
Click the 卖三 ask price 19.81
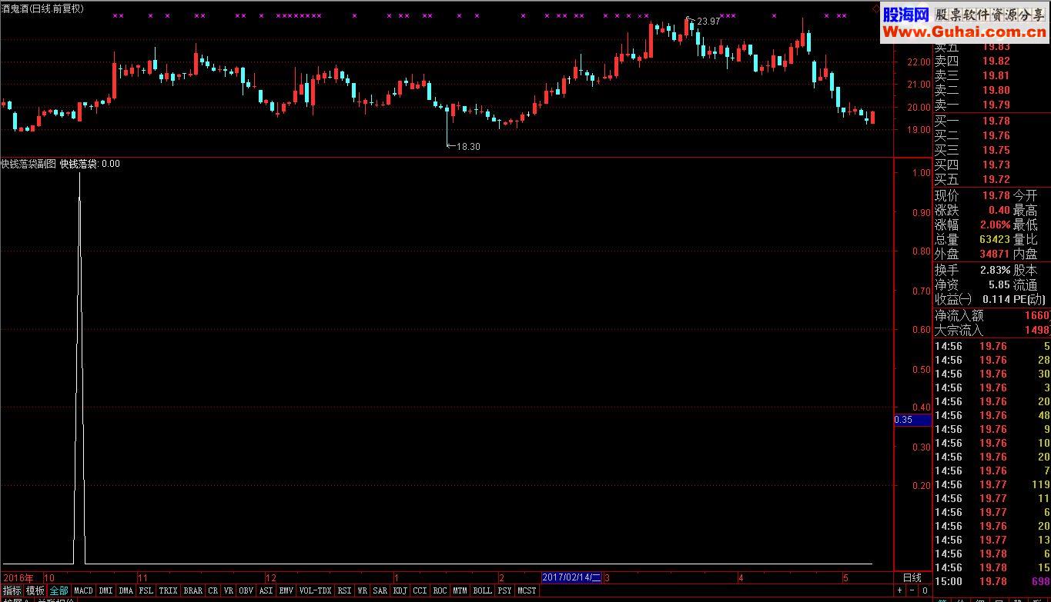tap(996, 75)
